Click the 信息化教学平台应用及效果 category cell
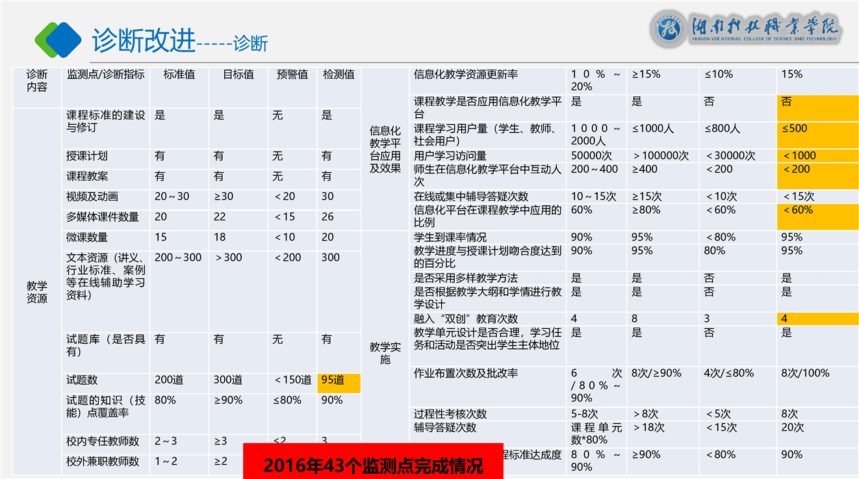Screen dimensions: 859x479 tap(385, 149)
